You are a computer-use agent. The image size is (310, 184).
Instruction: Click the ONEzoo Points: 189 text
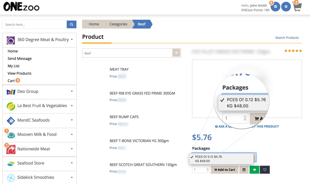point(255,10)
